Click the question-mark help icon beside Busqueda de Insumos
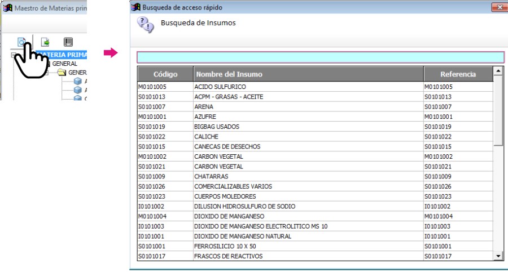The width and height of the screenshot is (508, 273). 146,25
